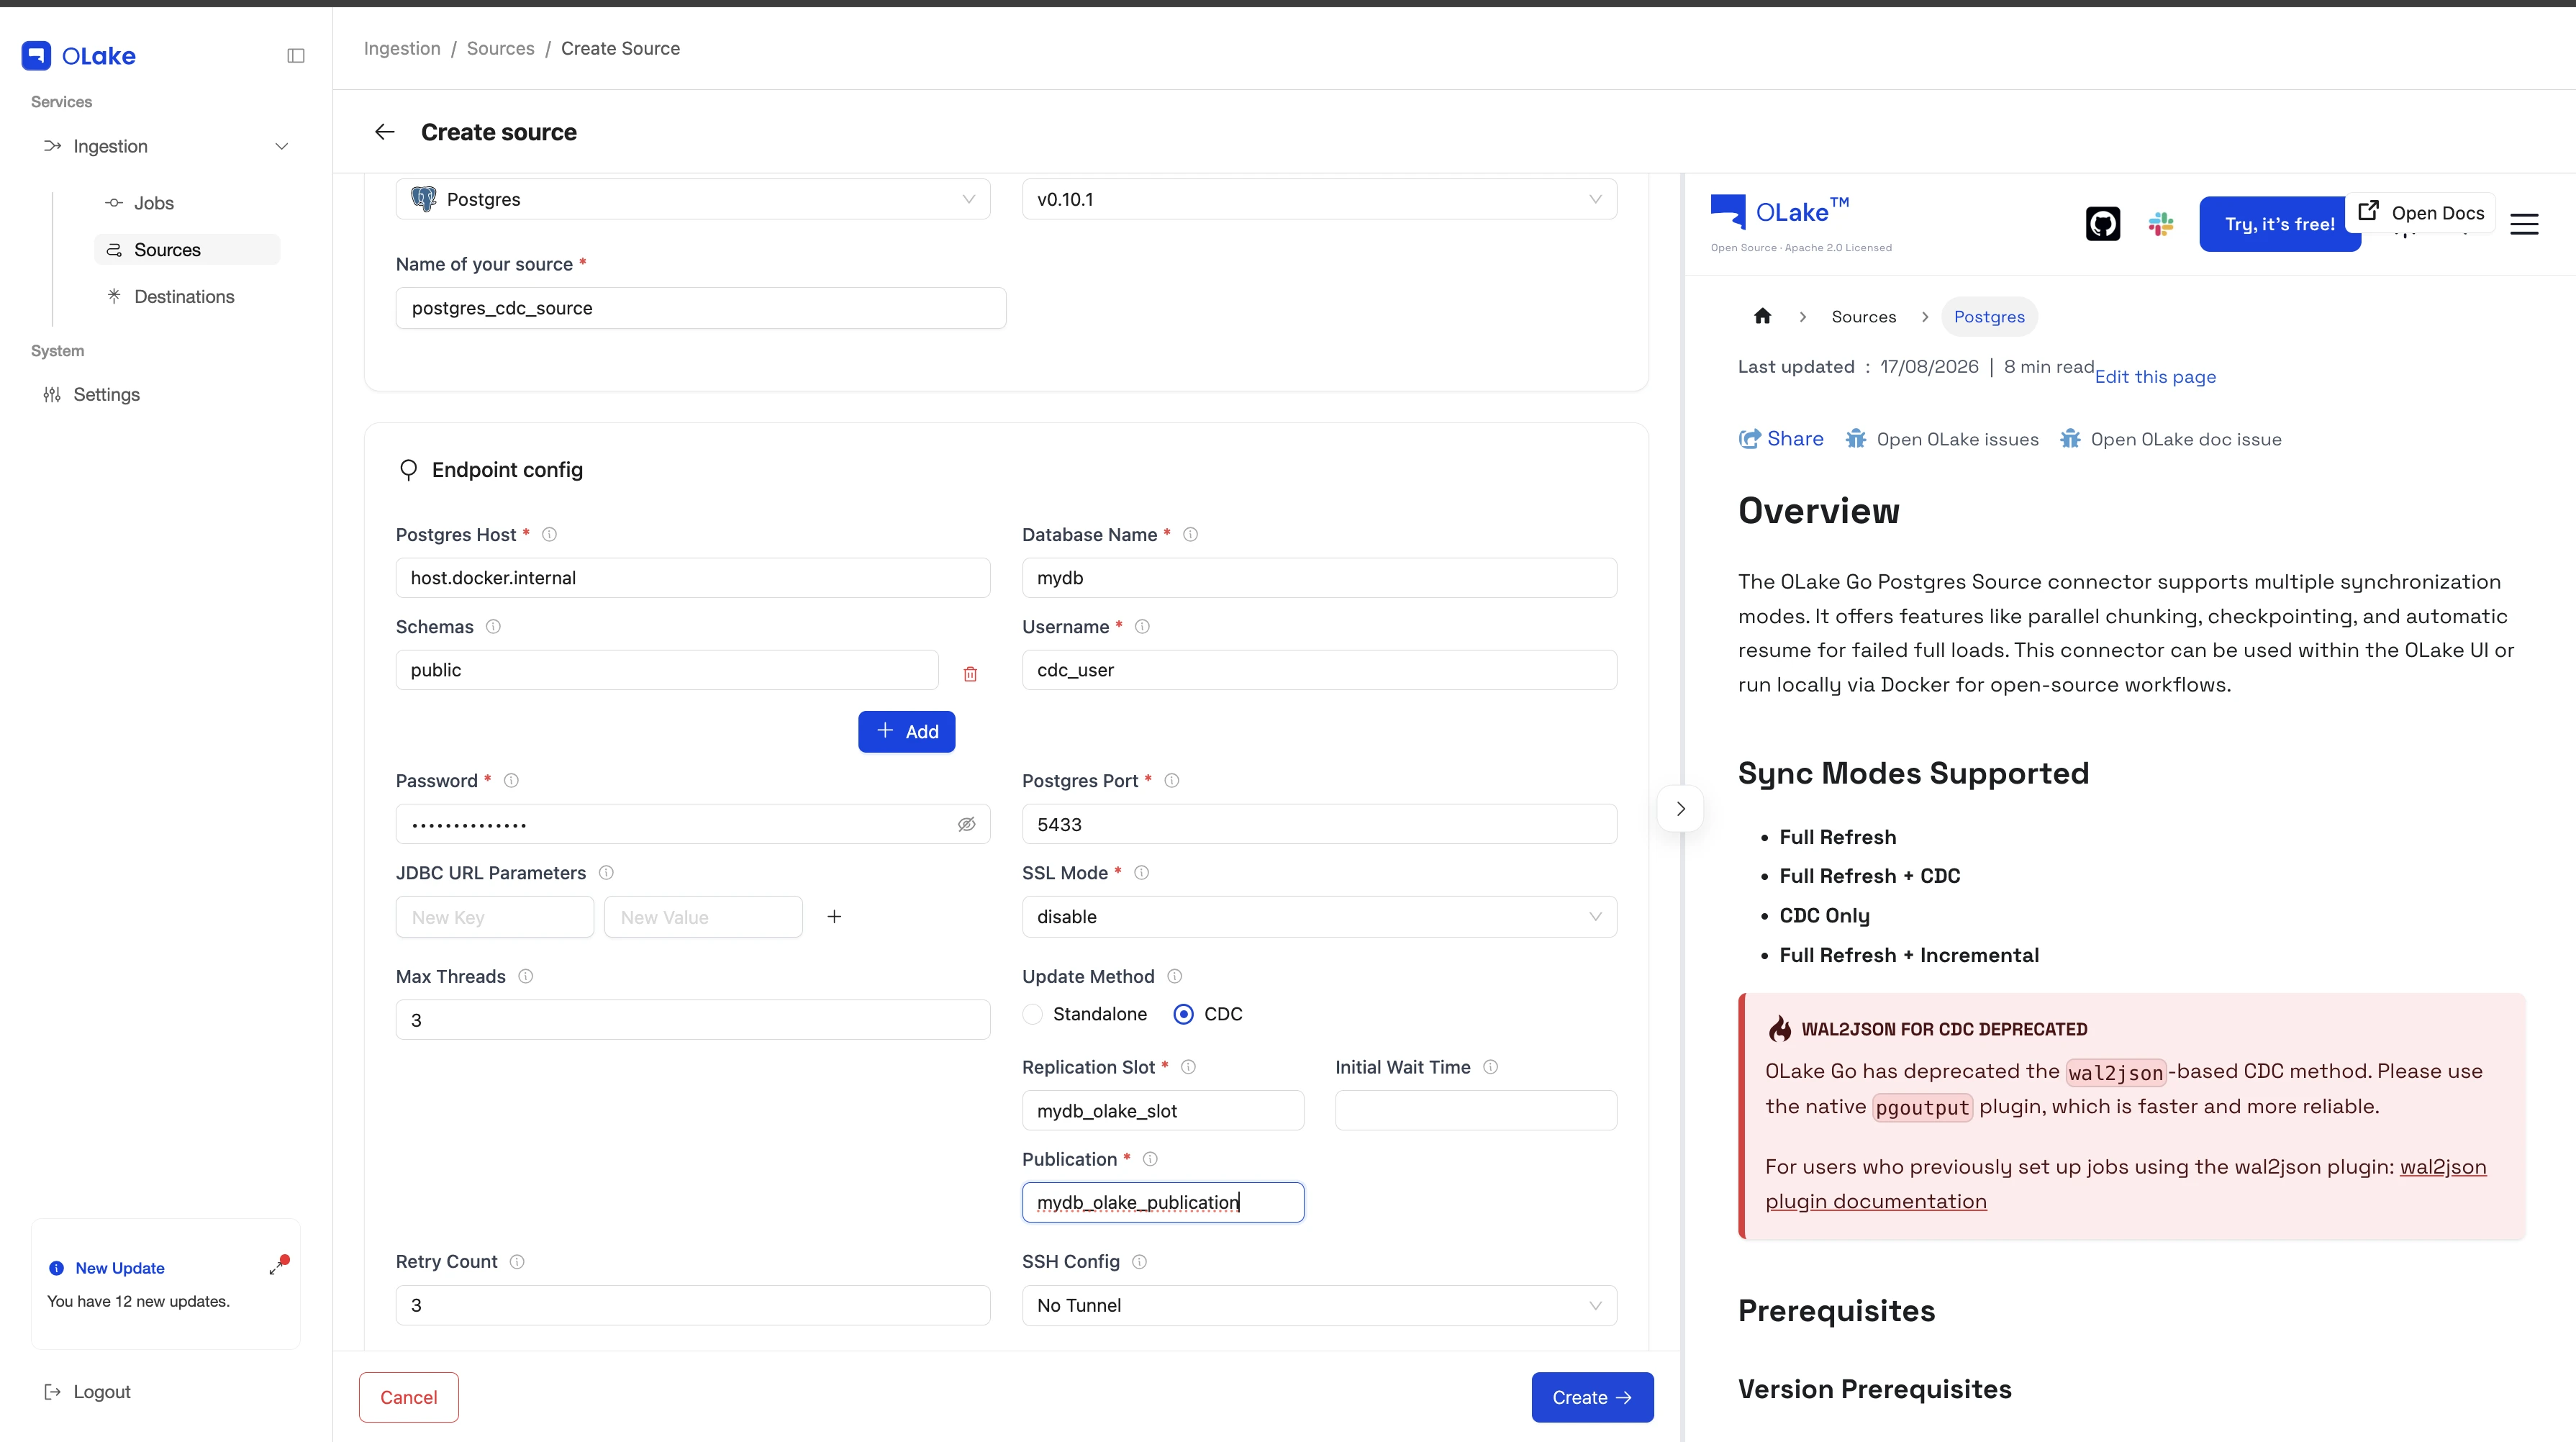Open GitHub icon in docs panel
The width and height of the screenshot is (2576, 1442).
pos(2102,224)
